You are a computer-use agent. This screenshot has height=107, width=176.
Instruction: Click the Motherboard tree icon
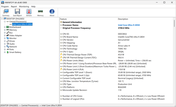[x=8, y=27]
